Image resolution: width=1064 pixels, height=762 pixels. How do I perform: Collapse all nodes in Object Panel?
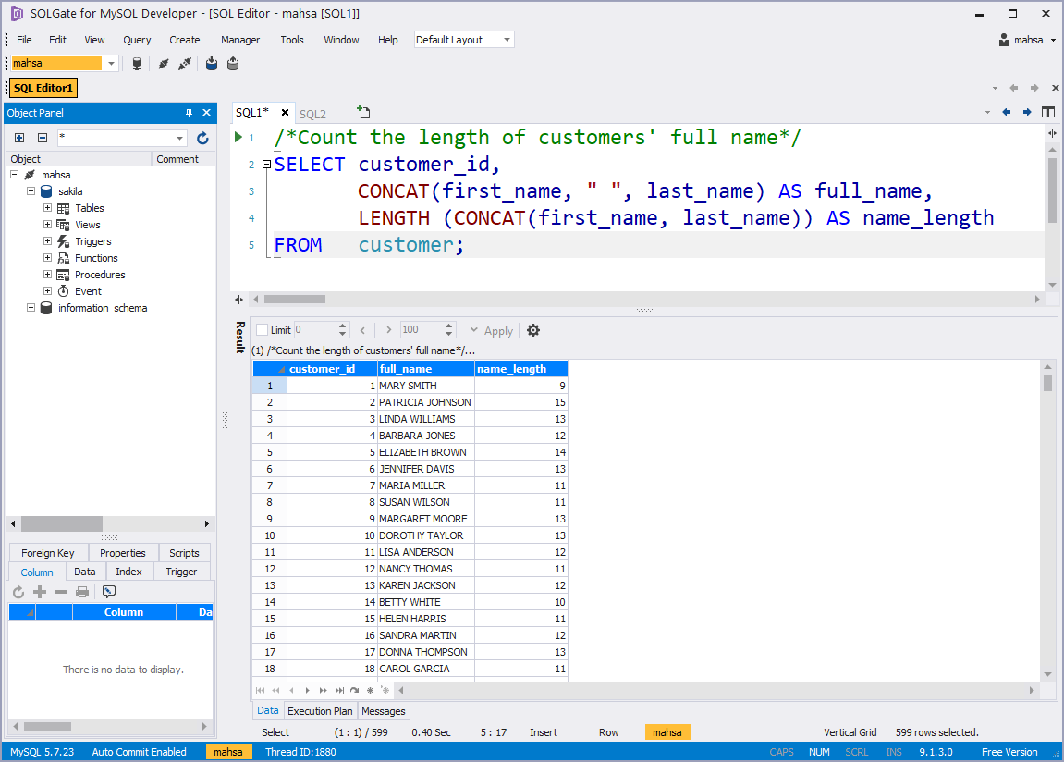pos(43,138)
